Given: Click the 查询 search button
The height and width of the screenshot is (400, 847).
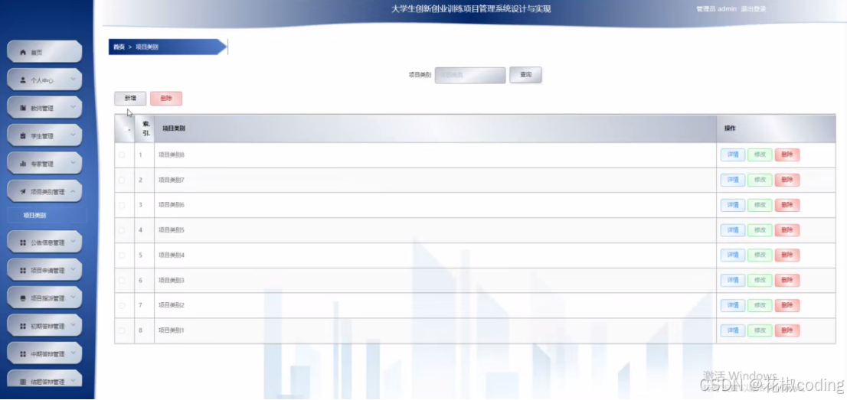Looking at the screenshot, I should tap(525, 75).
